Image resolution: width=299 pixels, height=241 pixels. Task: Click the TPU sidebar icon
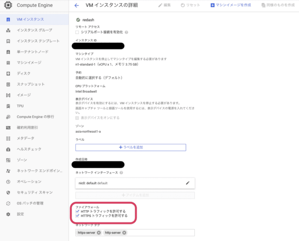click(8, 106)
